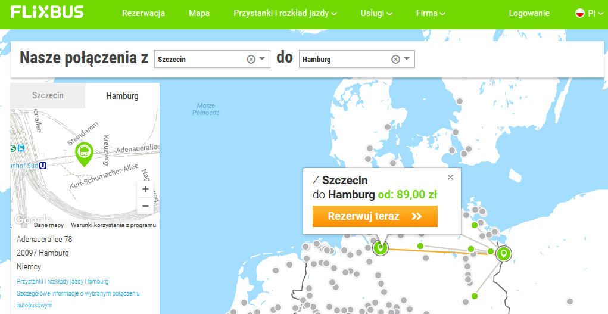
Task: Open the Hamburg destination dropdown arrow
Action: tap(407, 59)
